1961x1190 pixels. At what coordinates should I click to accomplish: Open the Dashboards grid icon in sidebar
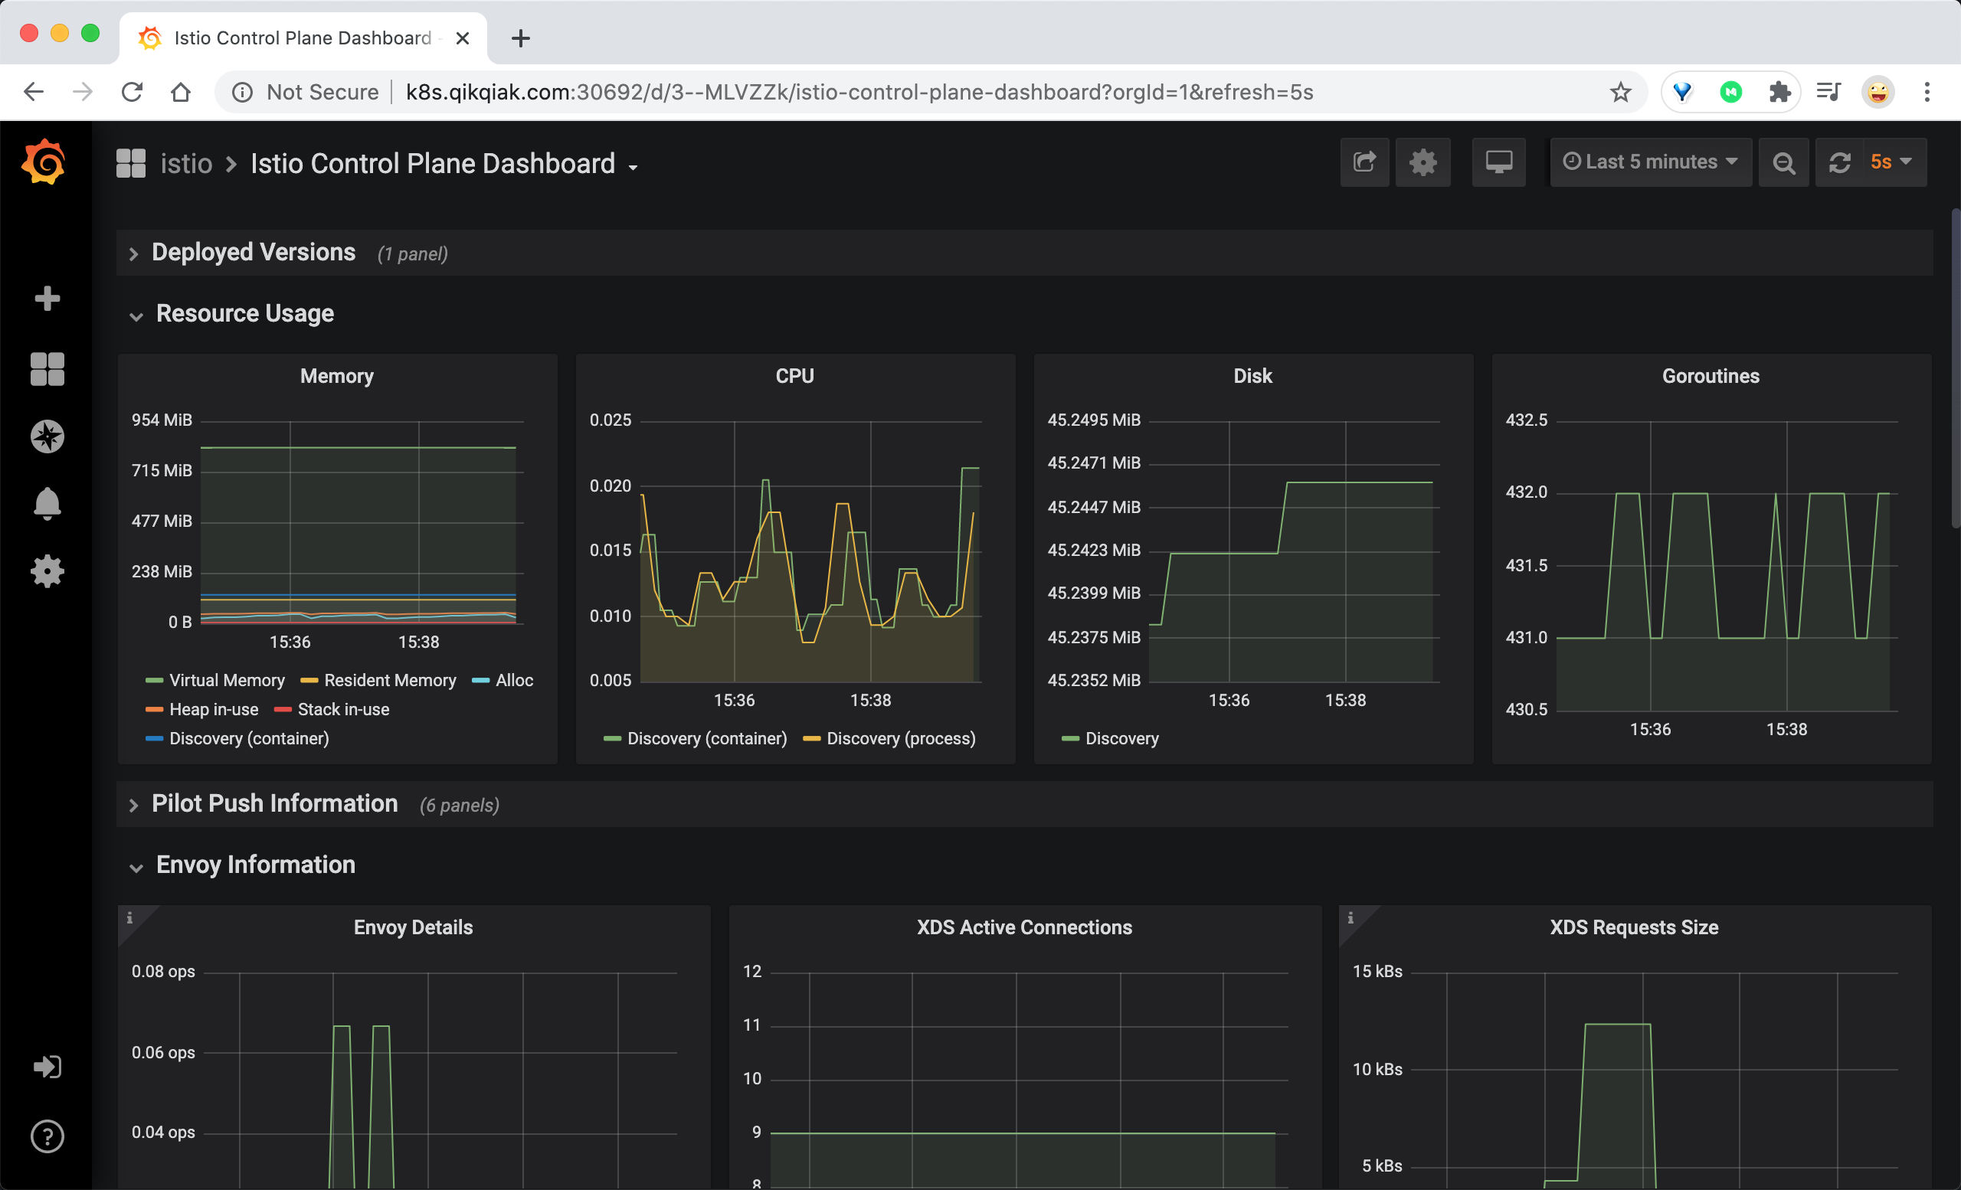pos(47,369)
